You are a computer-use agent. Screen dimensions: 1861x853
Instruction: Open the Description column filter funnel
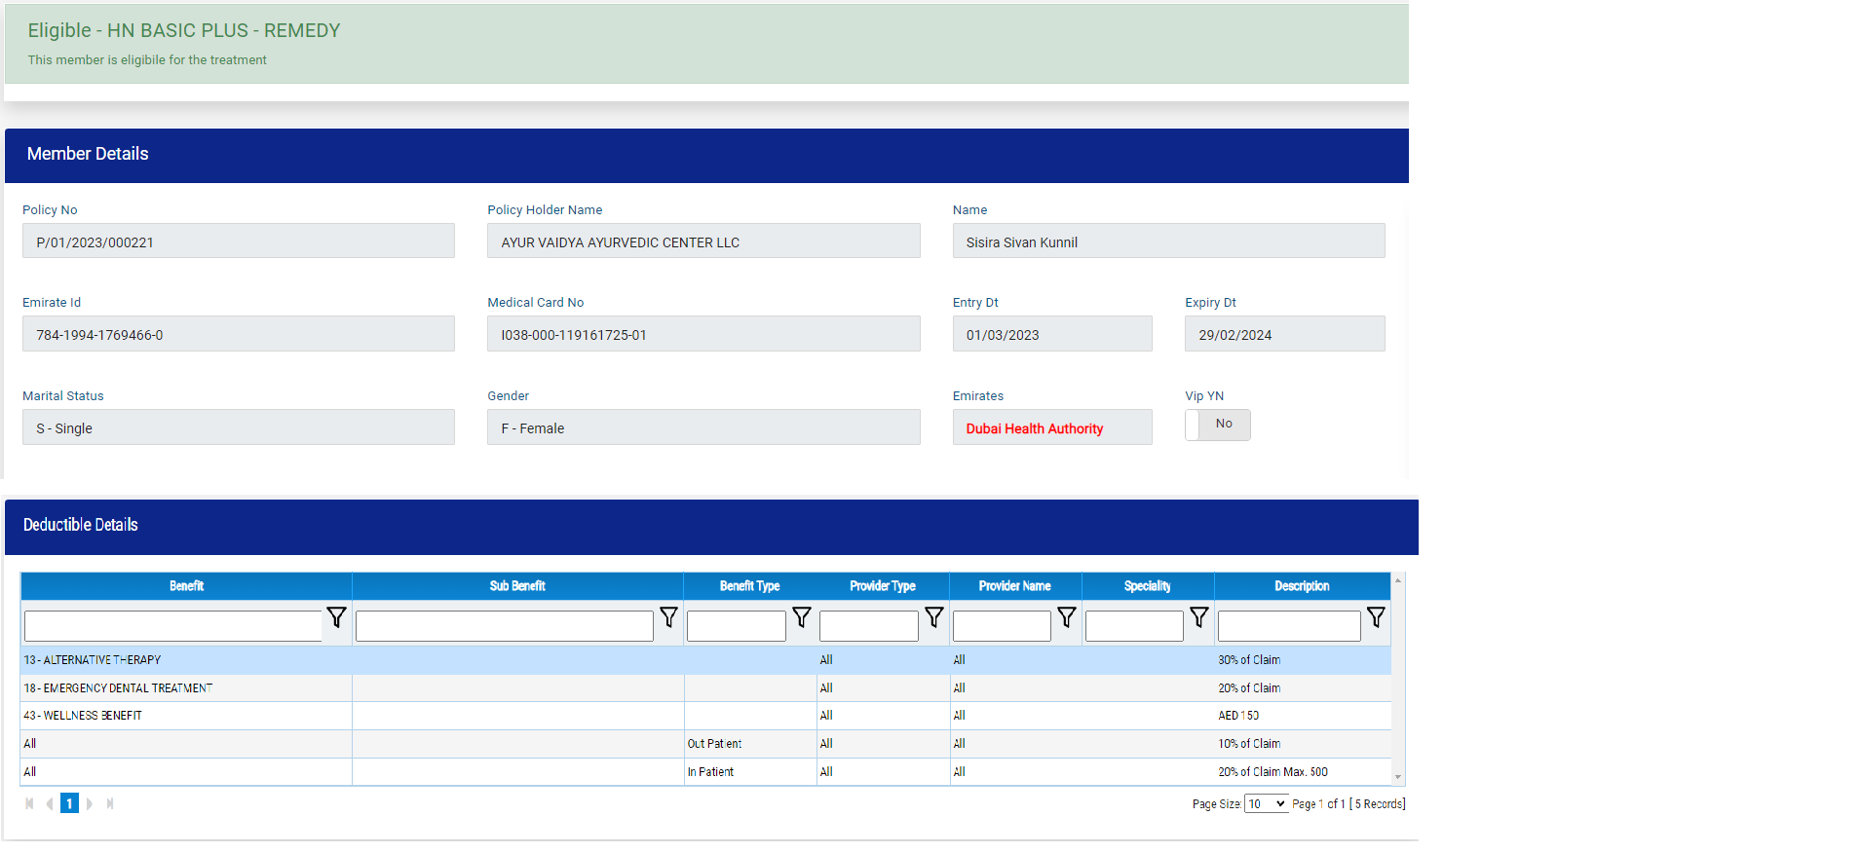pyautogui.click(x=1375, y=617)
